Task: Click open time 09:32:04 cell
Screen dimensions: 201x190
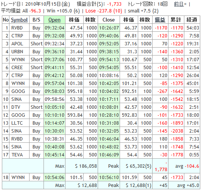Action: (55, 28)
